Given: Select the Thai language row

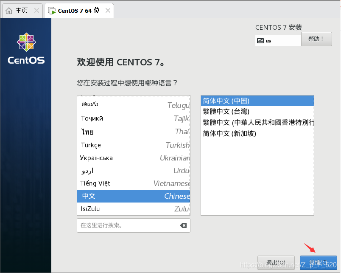Looking at the screenshot, I should pyautogui.click(x=134, y=132).
